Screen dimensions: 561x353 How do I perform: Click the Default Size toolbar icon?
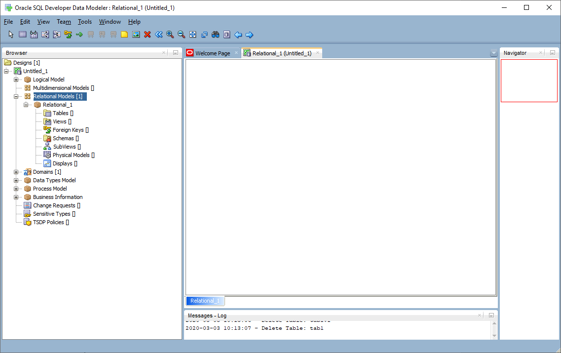(204, 35)
